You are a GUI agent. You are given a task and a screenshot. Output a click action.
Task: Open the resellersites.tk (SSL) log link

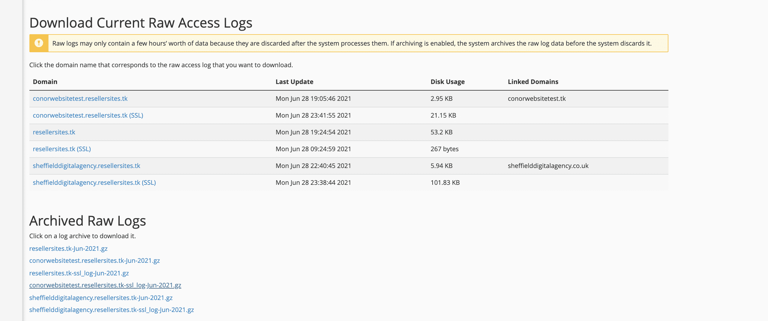[62, 149]
